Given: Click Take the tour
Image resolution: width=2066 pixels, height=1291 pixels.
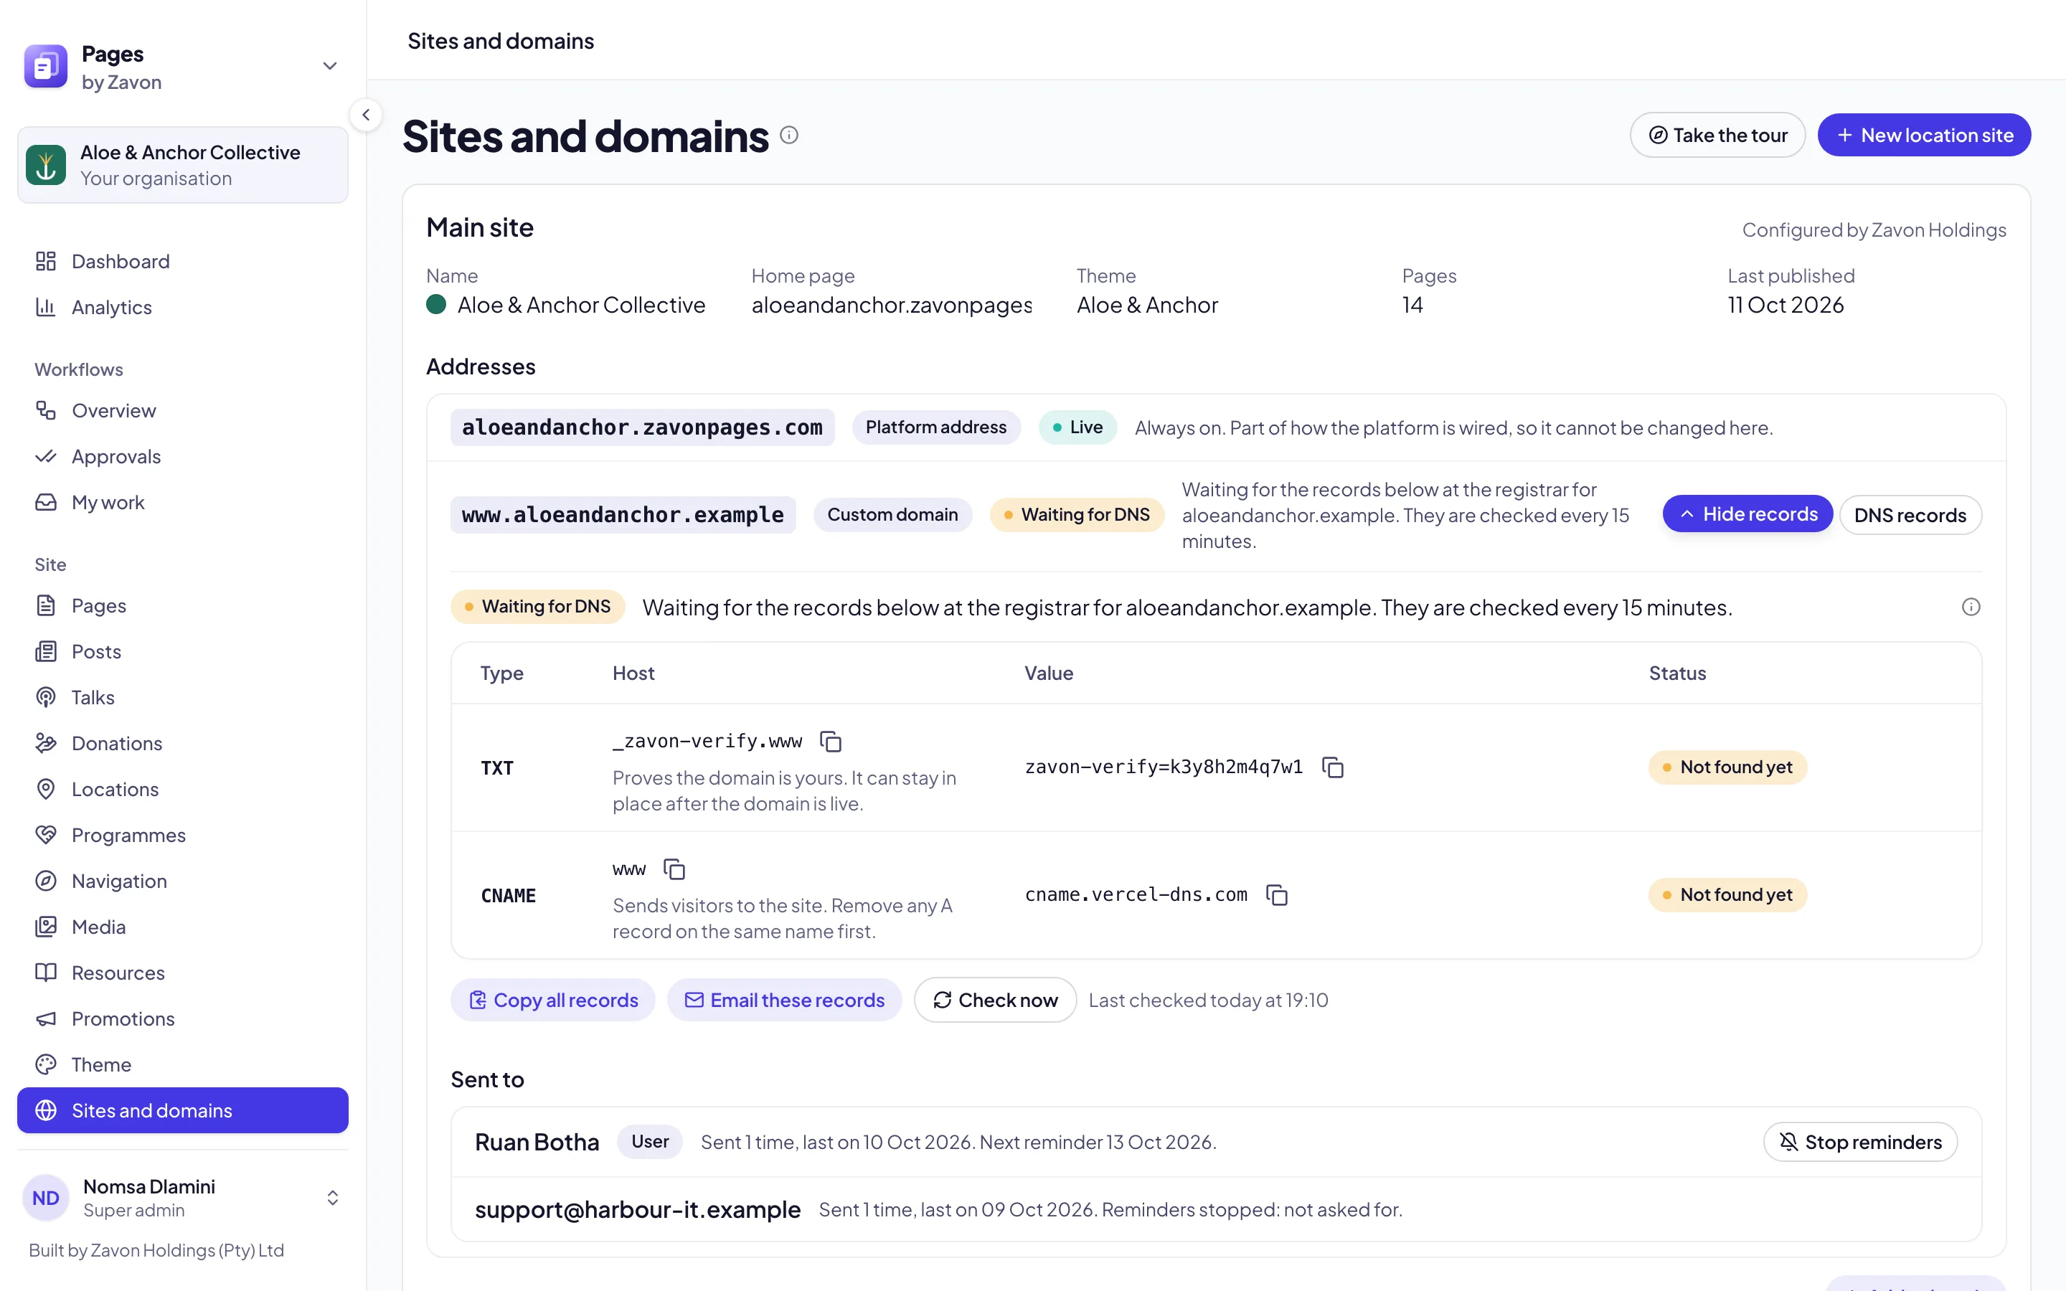Looking at the screenshot, I should coord(1717,135).
